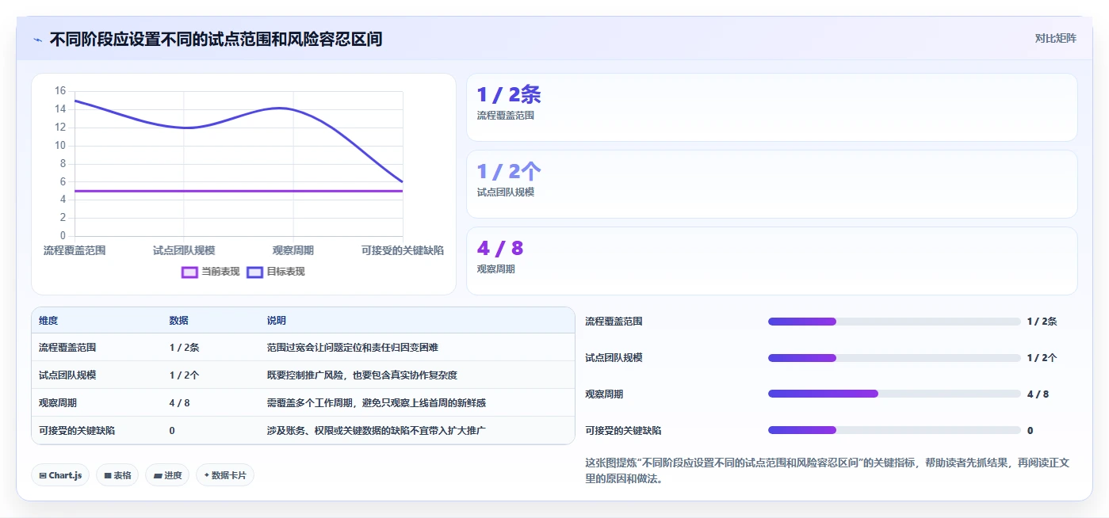1109x518 pixels.
Task: Click the 数据 table column header
Action: pyautogui.click(x=178, y=321)
